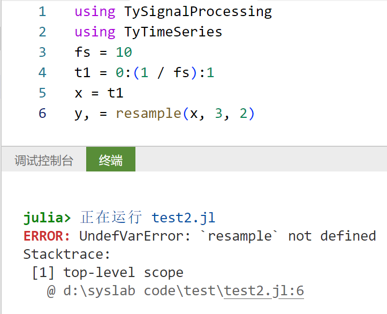Select line number 5 in the gutter
Image resolution: width=387 pixels, height=314 pixels.
tap(42, 93)
